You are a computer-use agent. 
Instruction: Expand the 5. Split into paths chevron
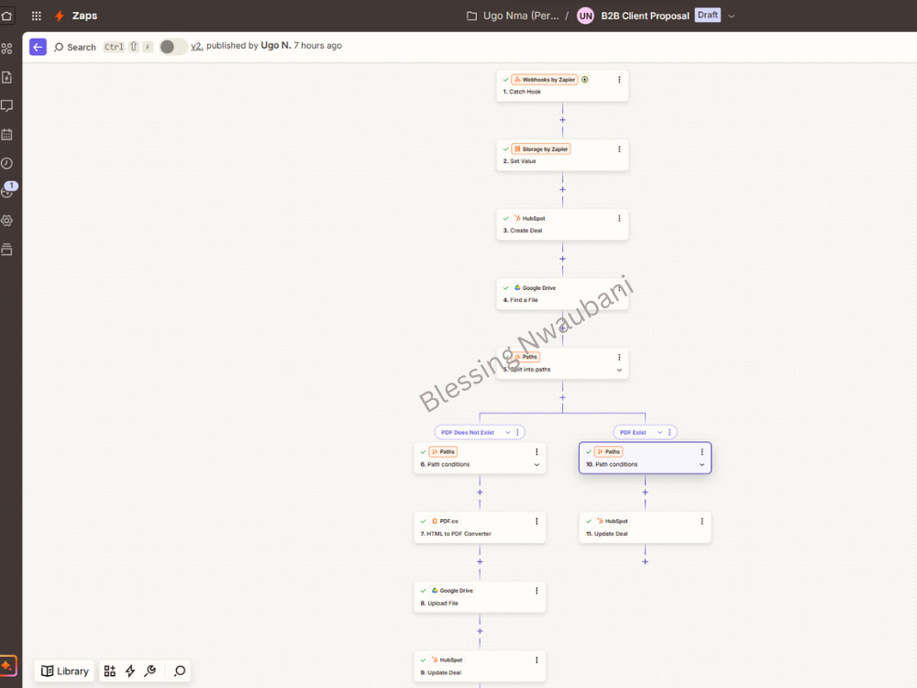tap(619, 370)
